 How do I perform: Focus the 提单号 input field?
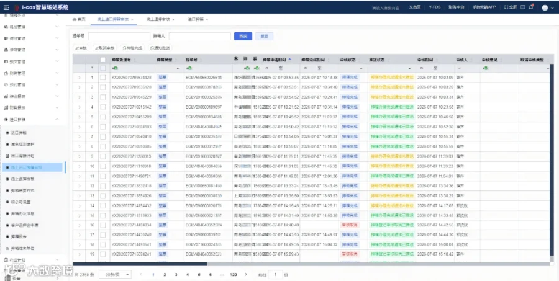point(119,36)
